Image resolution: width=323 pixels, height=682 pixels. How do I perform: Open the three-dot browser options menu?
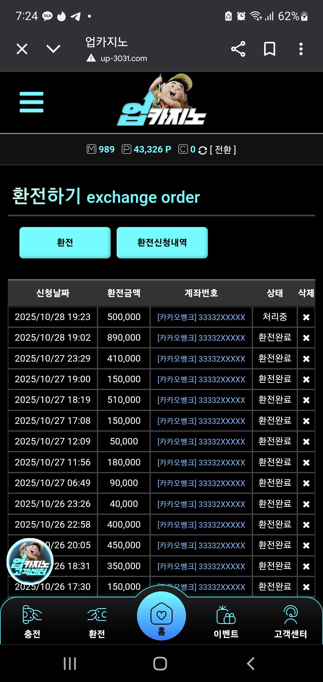pos(301,49)
